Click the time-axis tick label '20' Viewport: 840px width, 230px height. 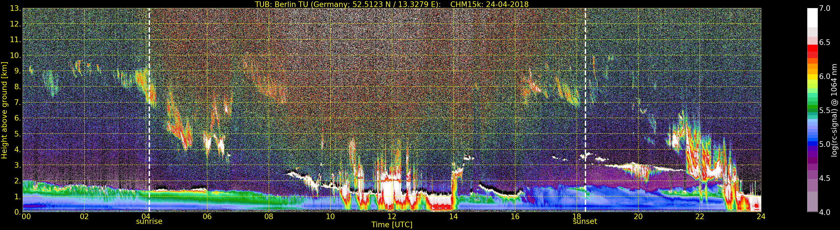point(638,216)
